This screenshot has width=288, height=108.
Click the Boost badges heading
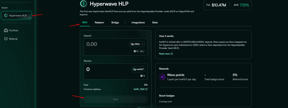(167, 96)
